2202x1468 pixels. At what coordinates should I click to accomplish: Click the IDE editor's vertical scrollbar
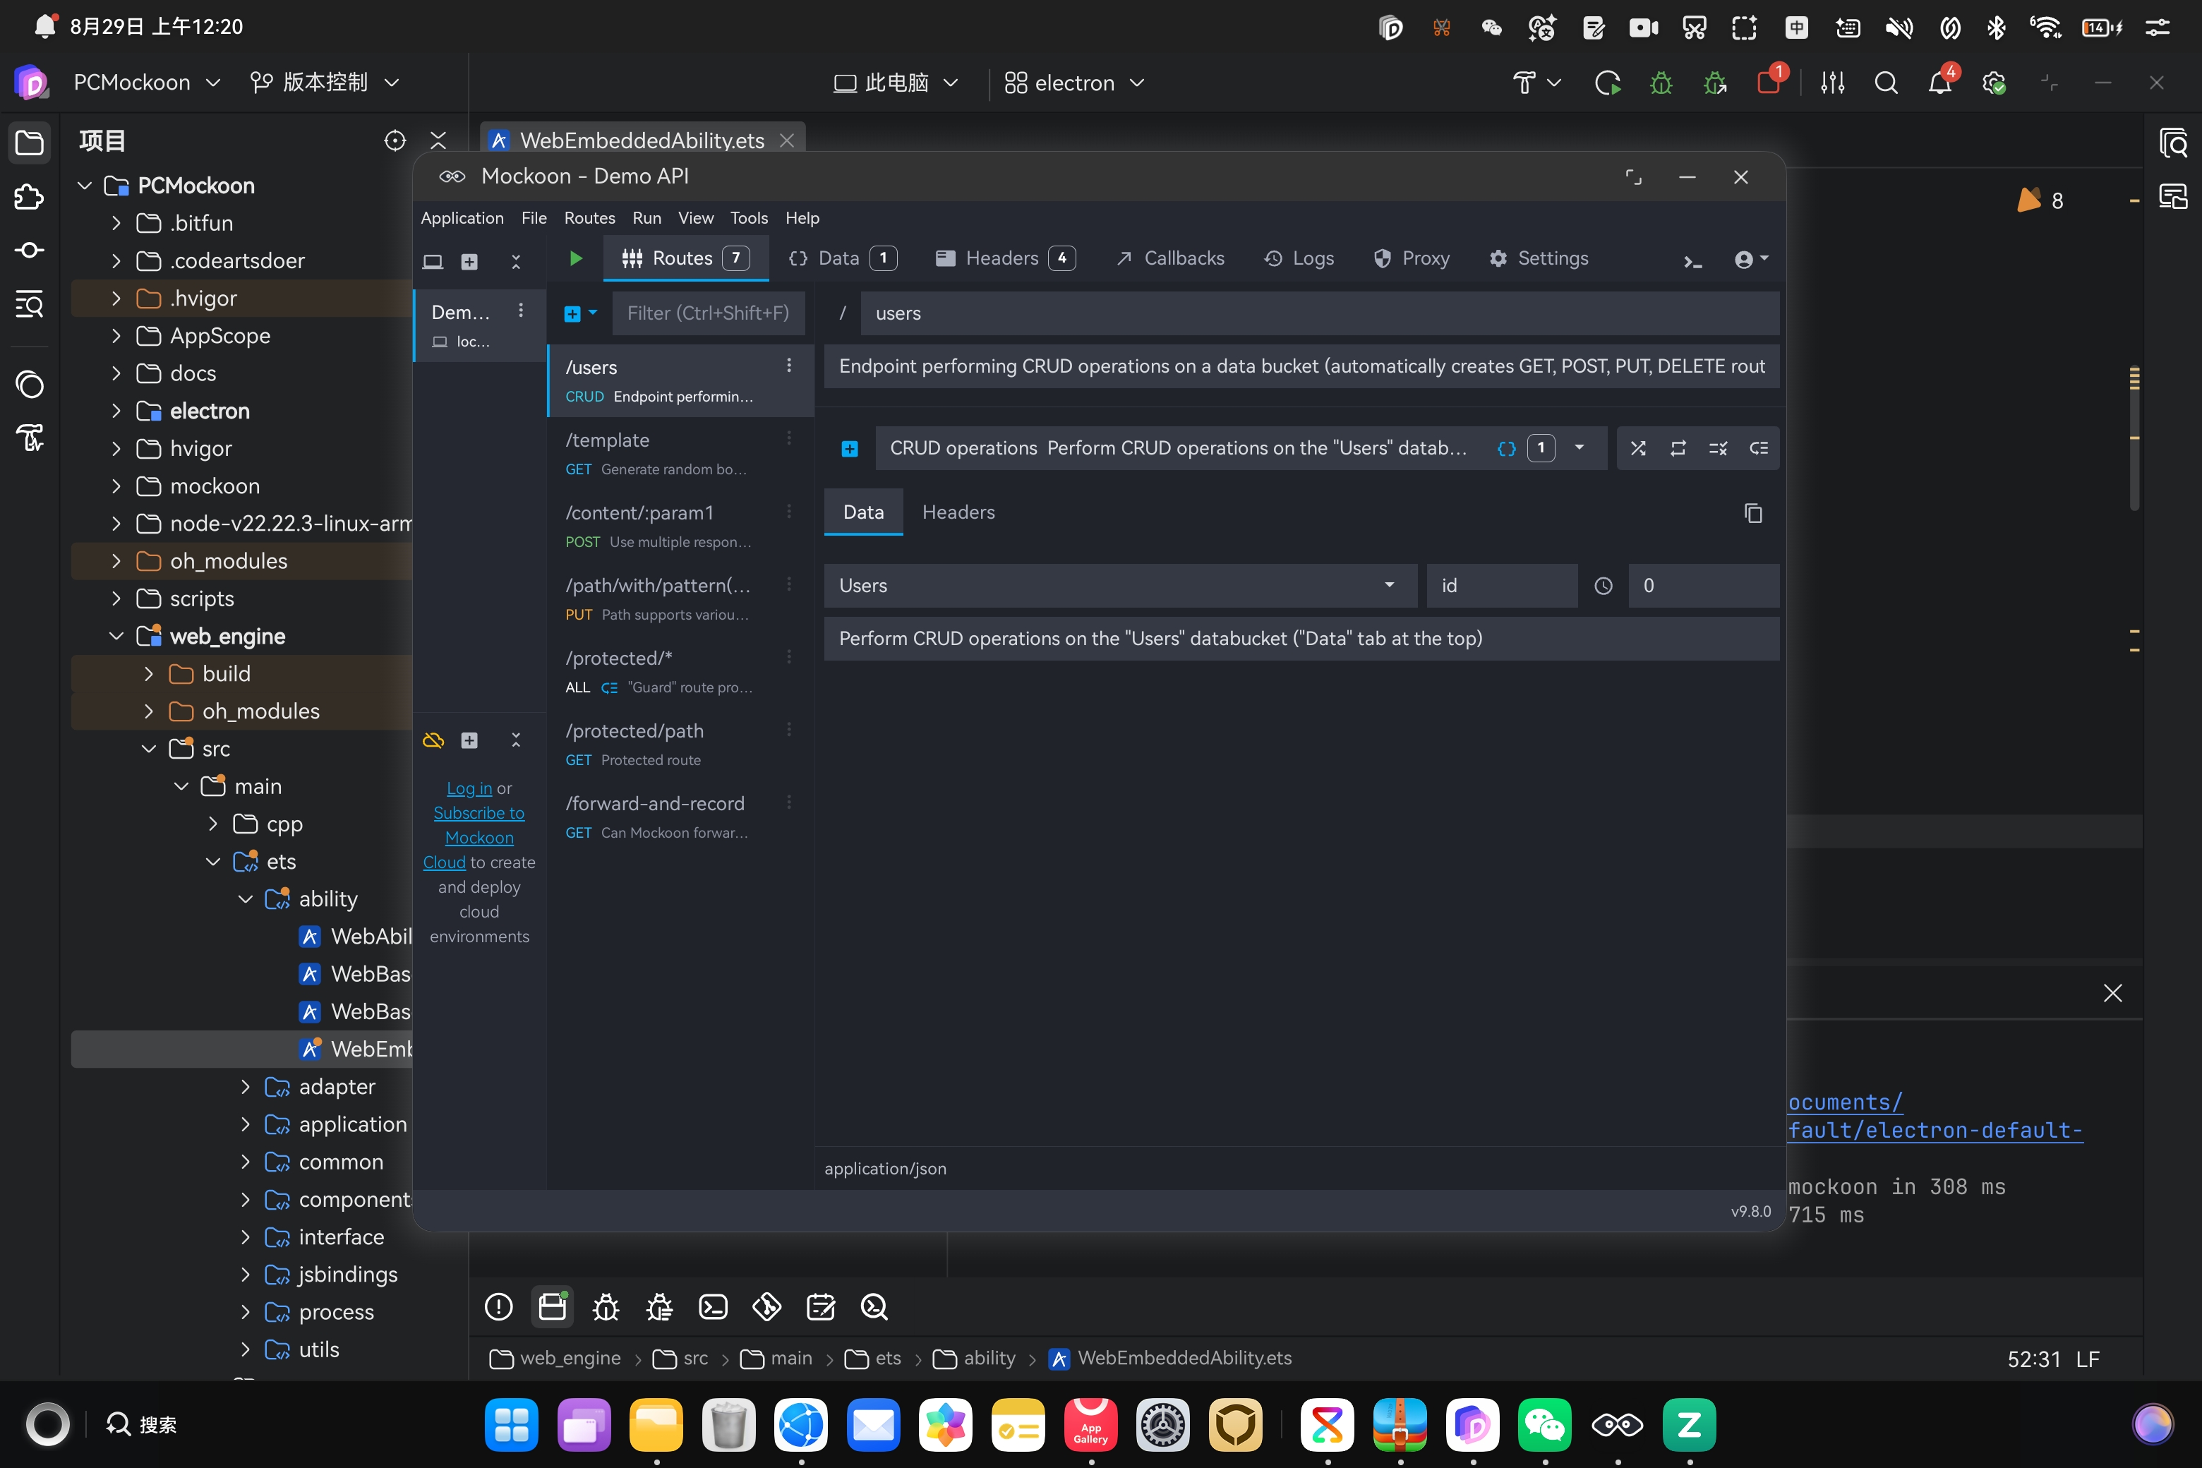[x=2134, y=440]
